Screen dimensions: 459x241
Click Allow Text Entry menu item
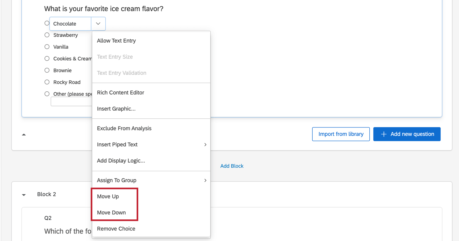(x=116, y=41)
